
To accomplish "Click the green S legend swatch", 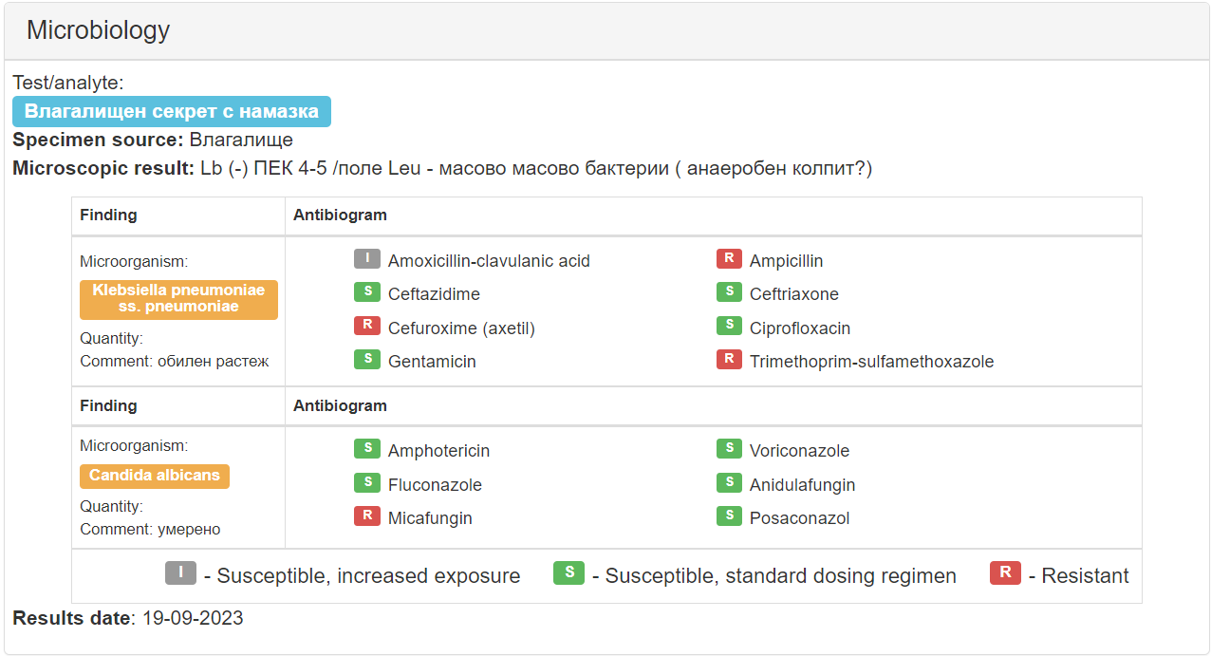I will 568,573.
